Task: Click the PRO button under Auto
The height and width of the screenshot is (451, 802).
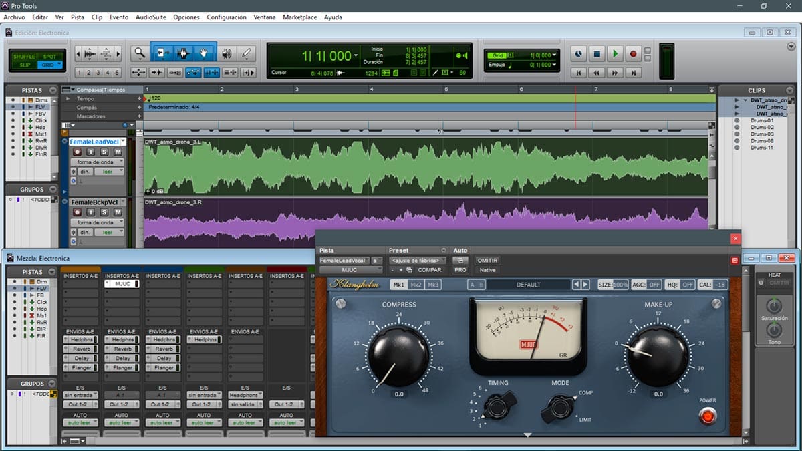Action: tap(460, 270)
